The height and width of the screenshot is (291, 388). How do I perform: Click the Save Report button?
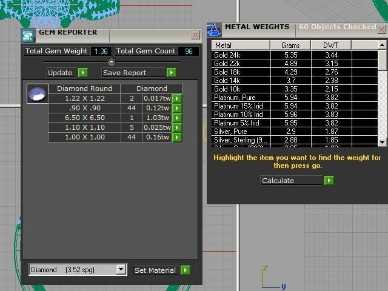click(133, 73)
